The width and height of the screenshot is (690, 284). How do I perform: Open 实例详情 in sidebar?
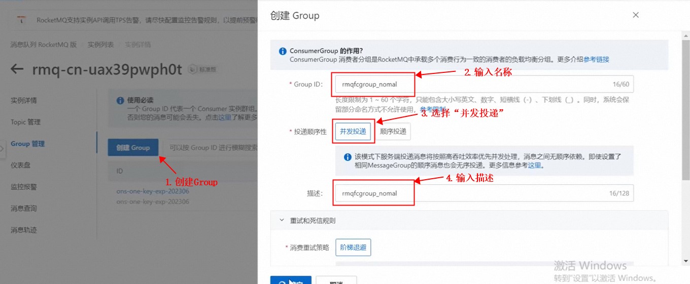coord(24,100)
